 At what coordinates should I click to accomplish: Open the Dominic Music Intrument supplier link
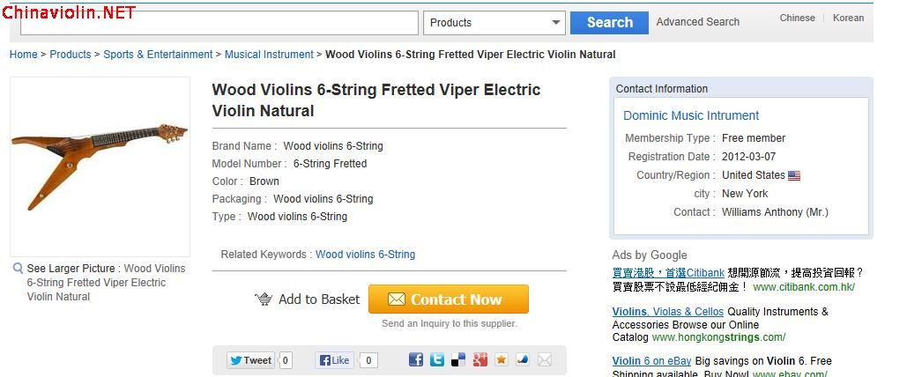click(x=691, y=115)
